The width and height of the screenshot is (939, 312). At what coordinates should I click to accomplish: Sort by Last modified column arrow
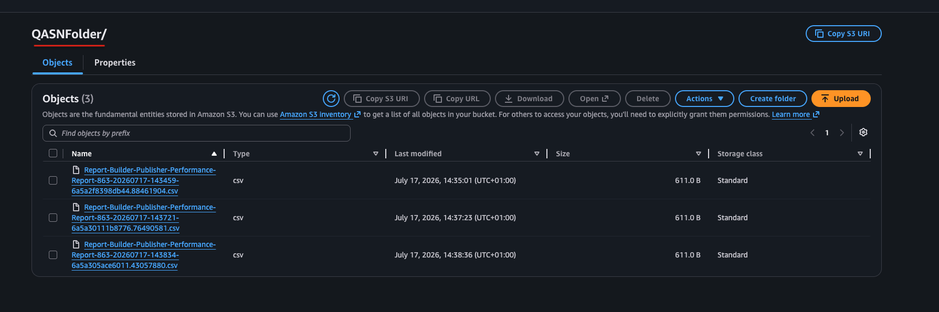(537, 154)
